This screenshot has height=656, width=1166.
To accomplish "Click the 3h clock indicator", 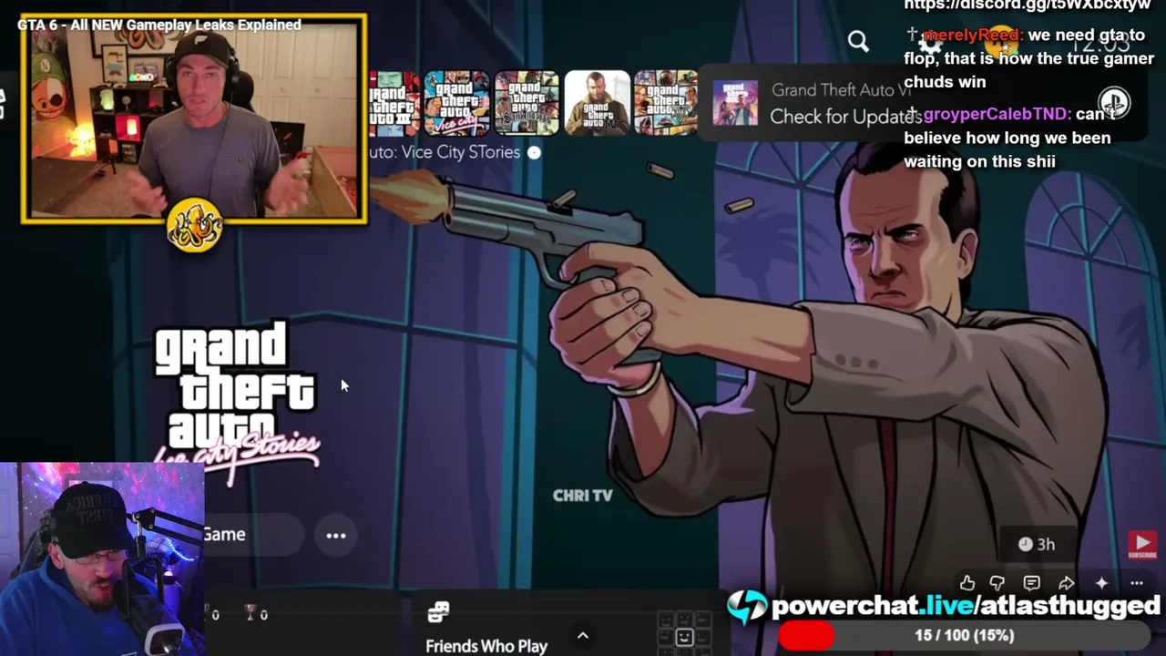I will [x=1037, y=544].
